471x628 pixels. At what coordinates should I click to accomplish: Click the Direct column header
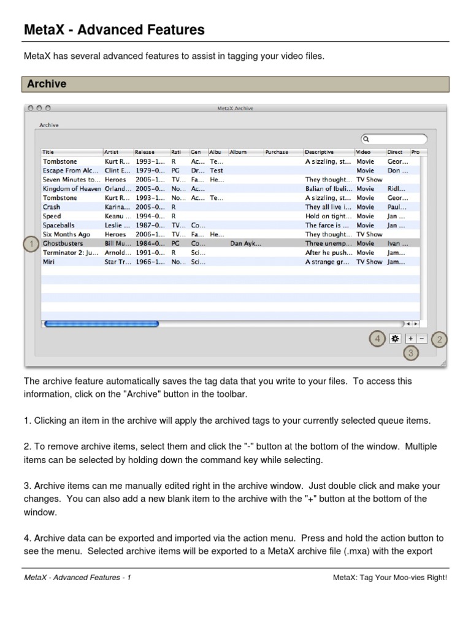point(397,152)
